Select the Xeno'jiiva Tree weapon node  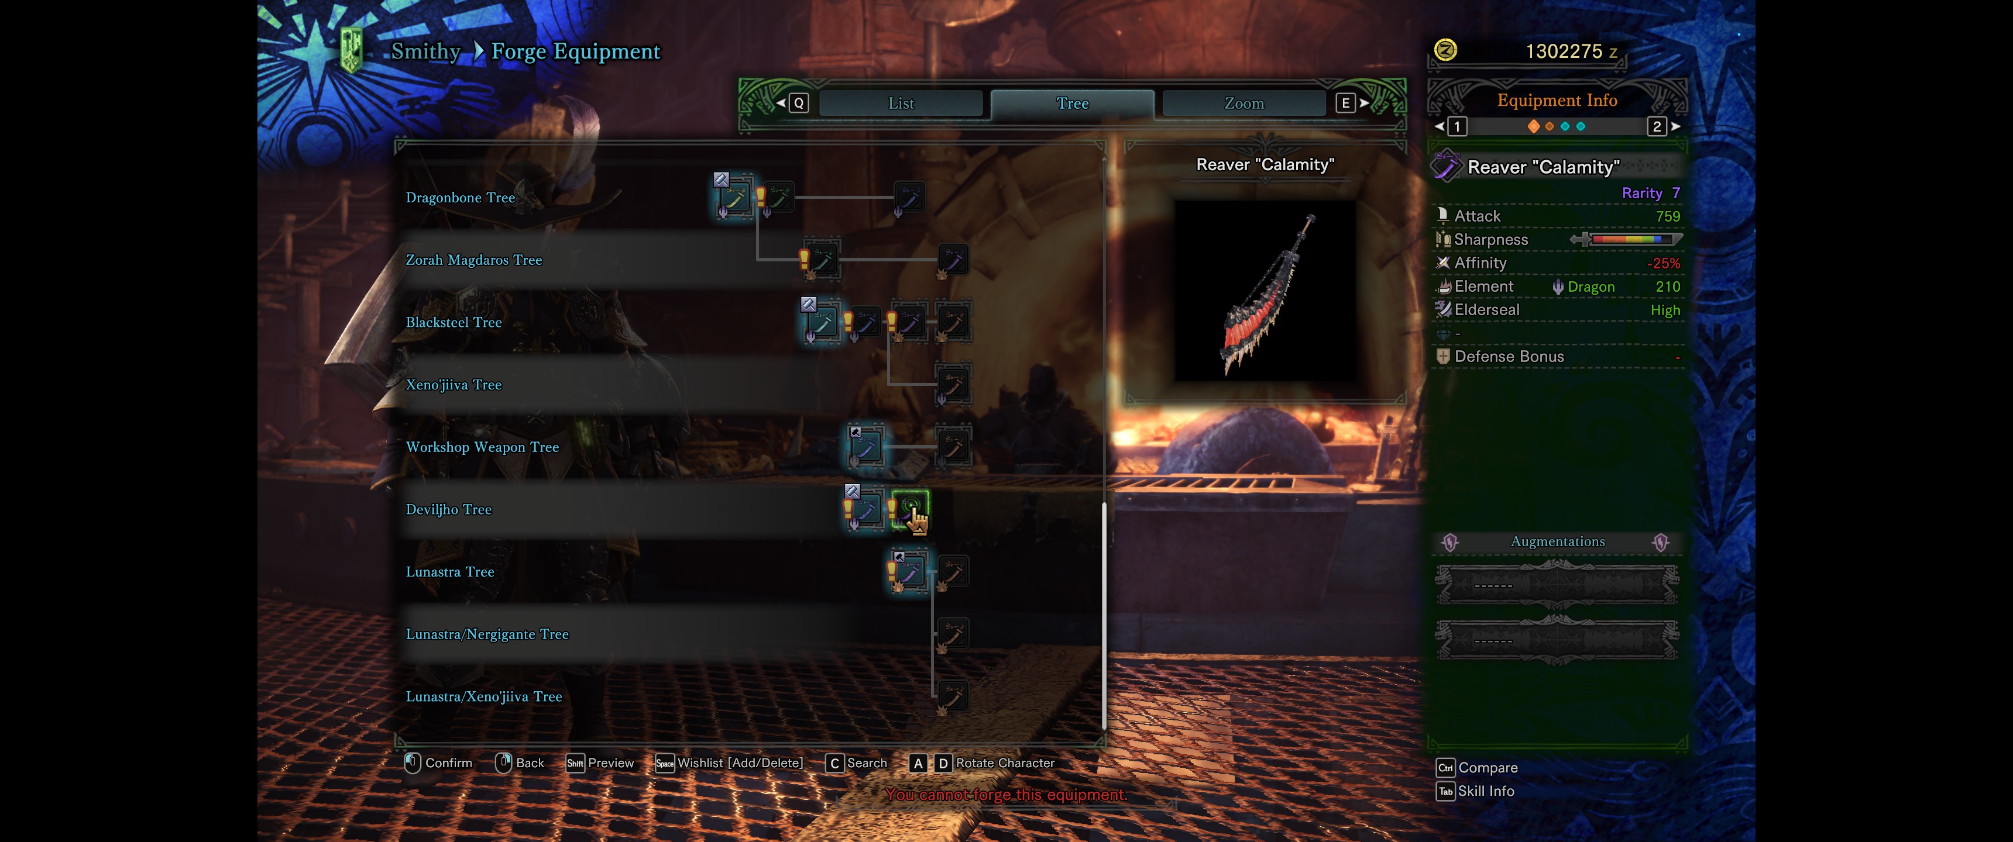pyautogui.click(x=953, y=384)
